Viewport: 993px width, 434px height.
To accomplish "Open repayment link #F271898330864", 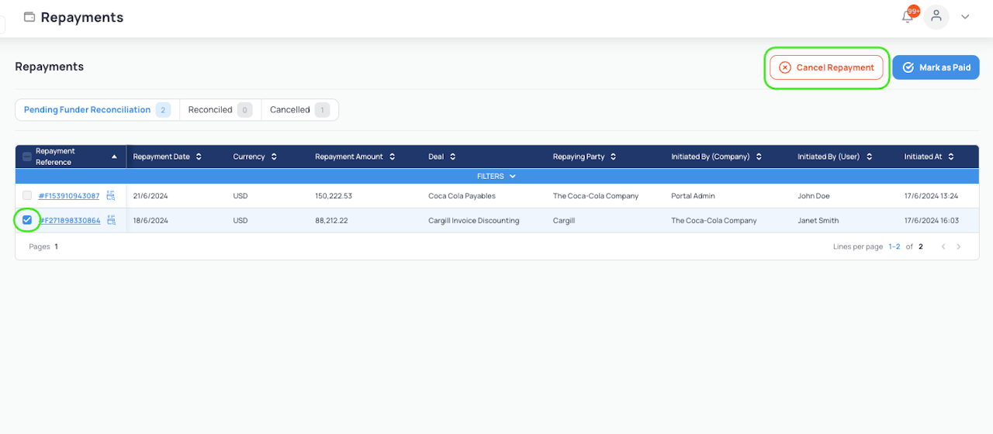I will (x=70, y=221).
